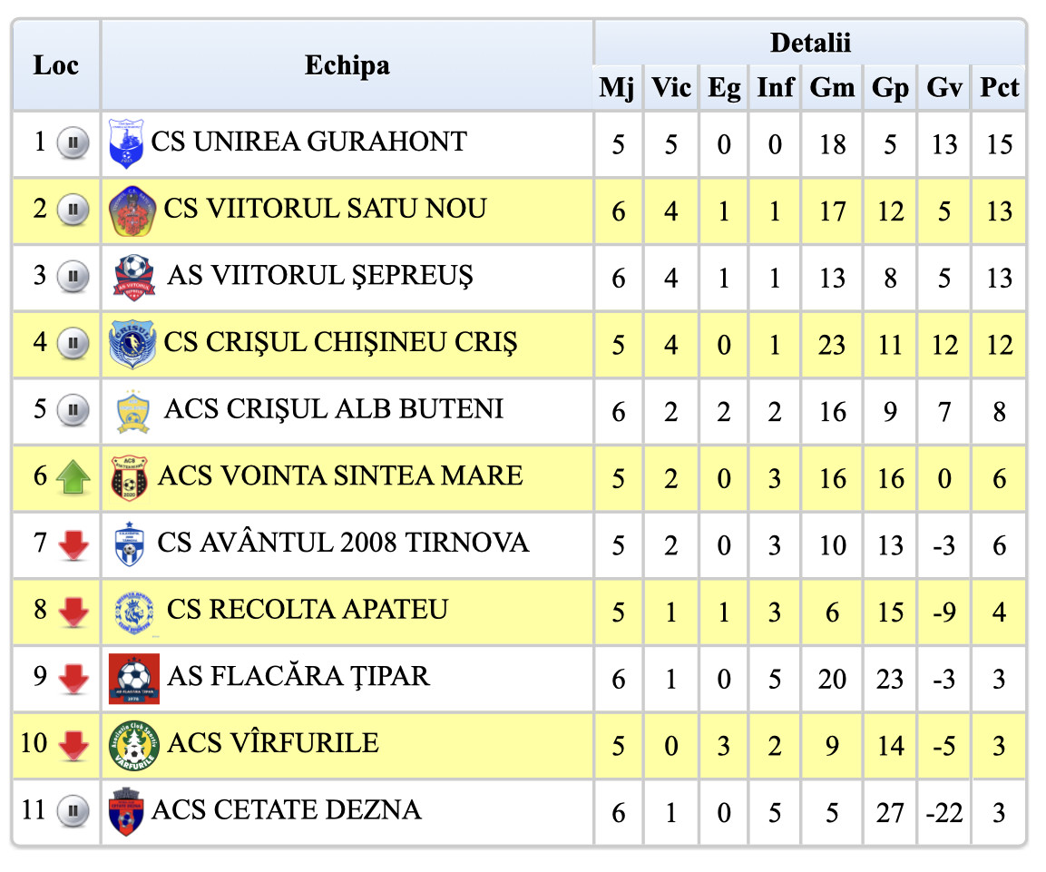Open the CS Recolta Apateu team name
Screen dimensions: 1046x872
point(308,609)
